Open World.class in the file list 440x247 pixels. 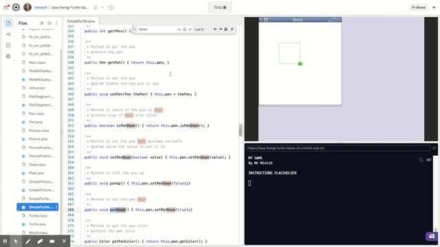(x=38, y=233)
